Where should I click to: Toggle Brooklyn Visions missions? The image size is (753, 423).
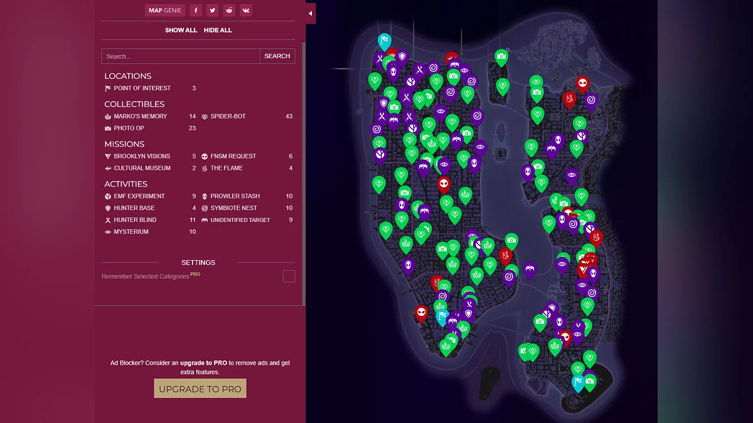click(x=151, y=157)
